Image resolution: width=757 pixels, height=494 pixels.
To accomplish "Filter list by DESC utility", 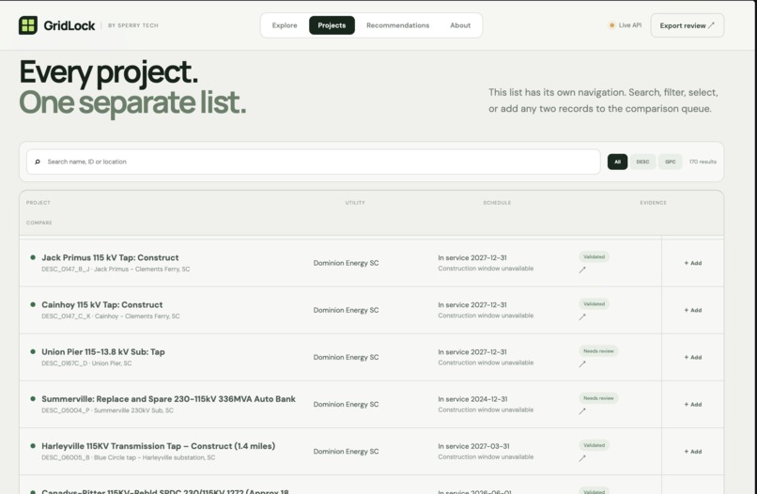I will tap(642, 162).
